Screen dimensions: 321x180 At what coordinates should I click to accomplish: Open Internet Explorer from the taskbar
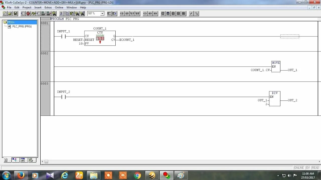tap(65, 175)
